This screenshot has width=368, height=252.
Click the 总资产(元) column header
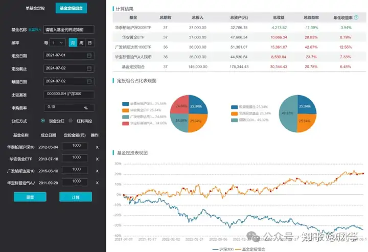[239, 17]
